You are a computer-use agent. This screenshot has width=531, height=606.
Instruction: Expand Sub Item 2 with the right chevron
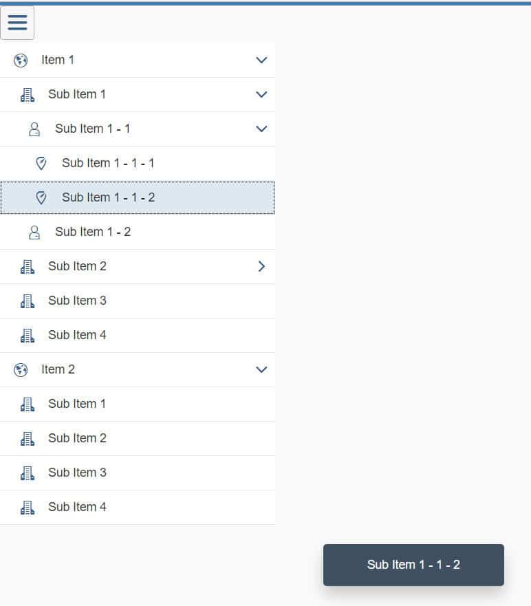[x=261, y=266]
